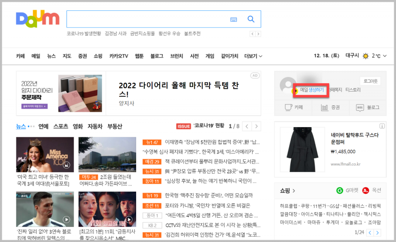Show next trending keywords arrow
This screenshot has width=396, height=242.
(x=258, y=34)
